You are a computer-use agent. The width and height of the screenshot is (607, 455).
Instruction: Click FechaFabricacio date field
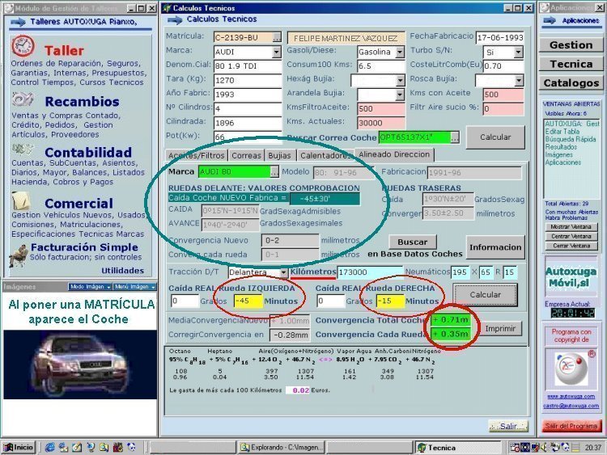(x=500, y=37)
